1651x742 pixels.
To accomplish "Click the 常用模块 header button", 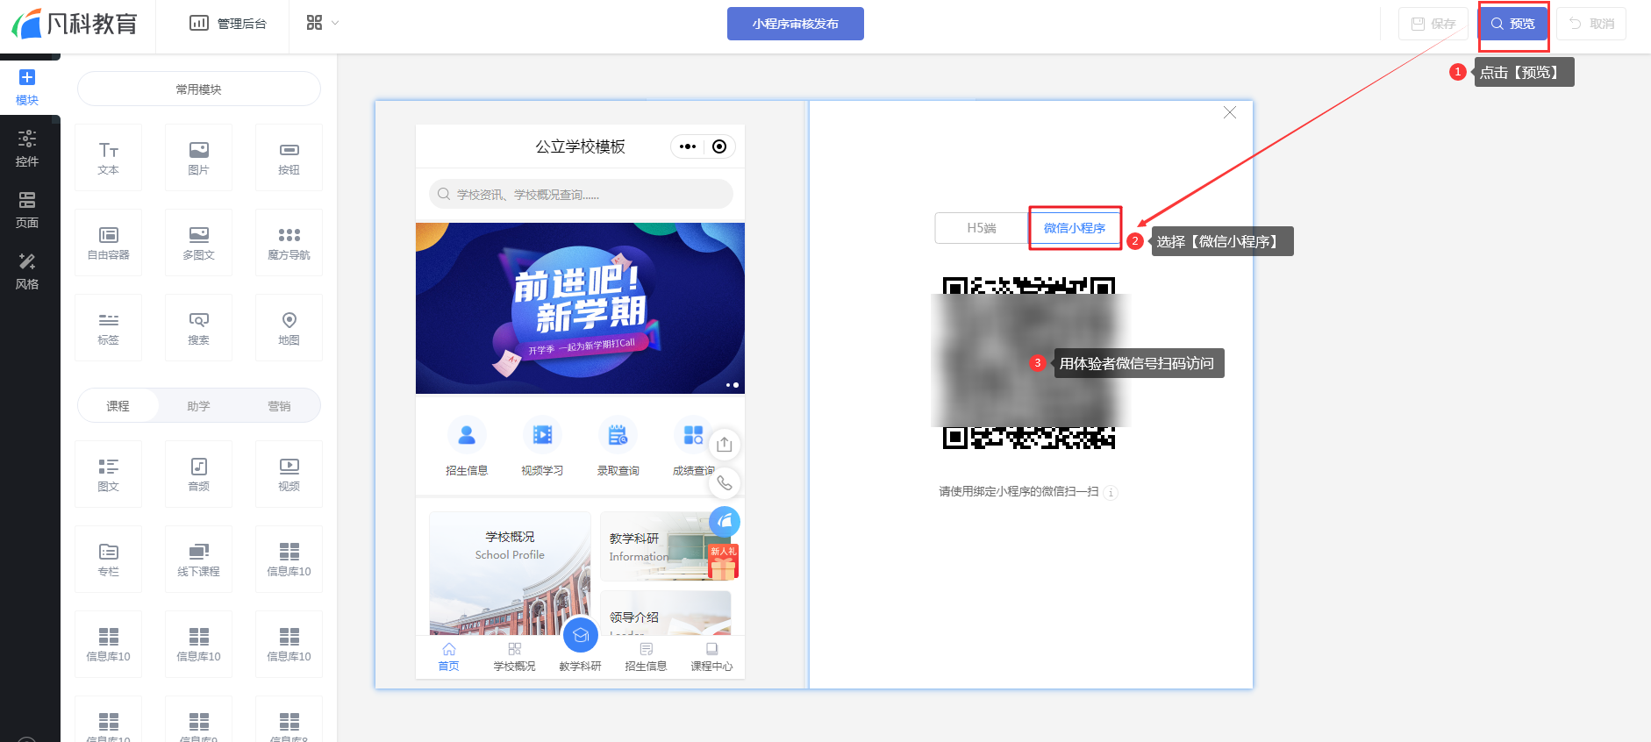I will (199, 89).
